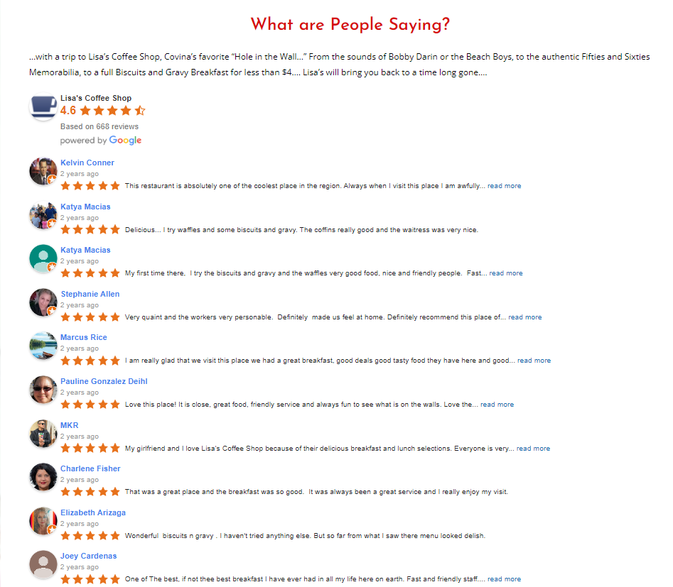The height and width of the screenshot is (587, 673).
Task: Open Kelvin Conner's profile photo
Action: [x=43, y=172]
